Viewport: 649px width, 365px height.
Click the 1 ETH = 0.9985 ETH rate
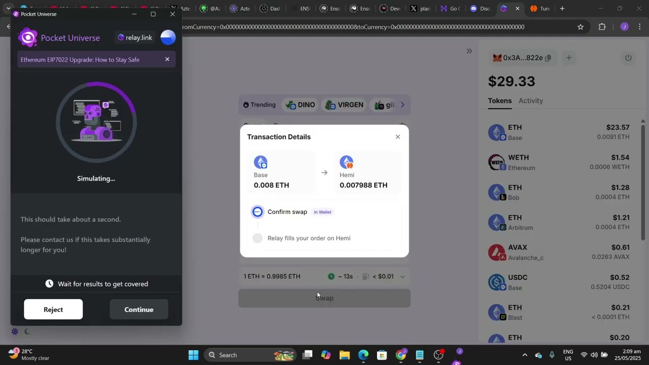[272, 276]
